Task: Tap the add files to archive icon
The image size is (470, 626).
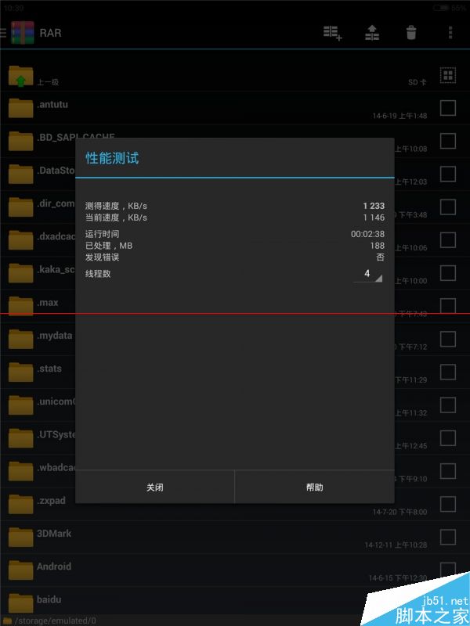Action: click(x=332, y=33)
